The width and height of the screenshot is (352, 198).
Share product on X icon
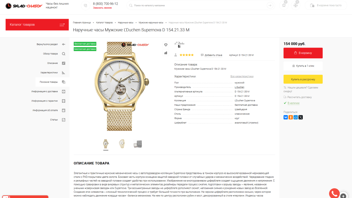click(x=301, y=117)
